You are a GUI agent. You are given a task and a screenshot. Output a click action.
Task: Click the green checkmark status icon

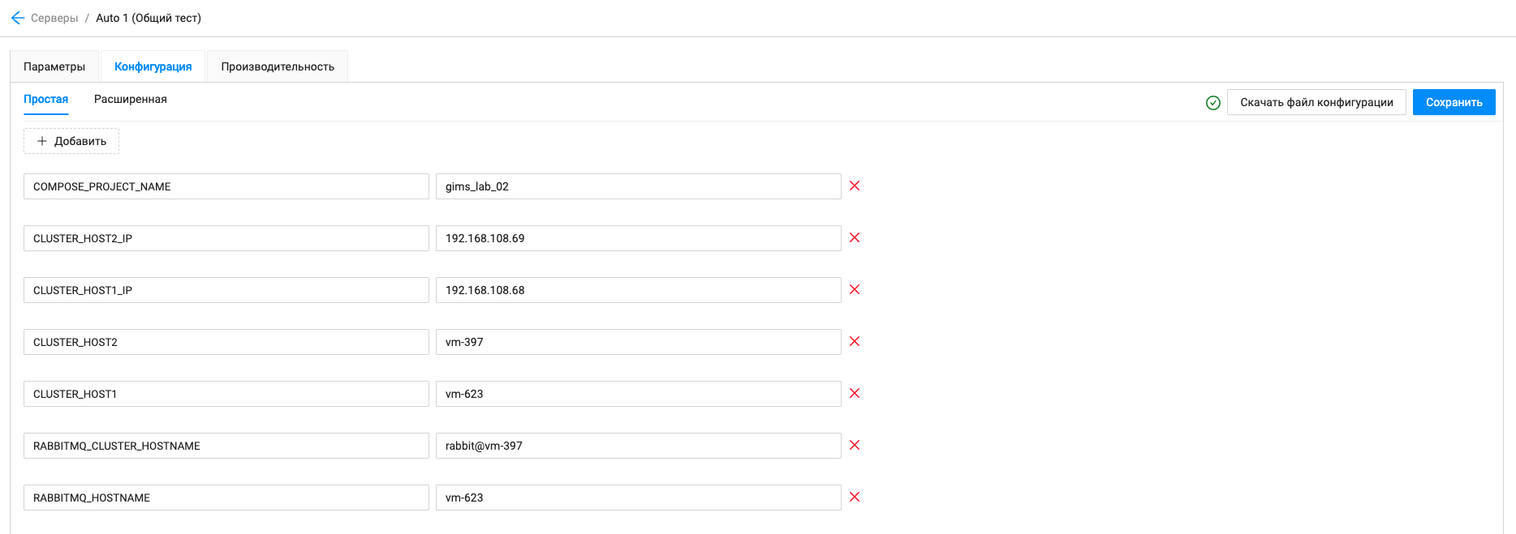[x=1213, y=103]
